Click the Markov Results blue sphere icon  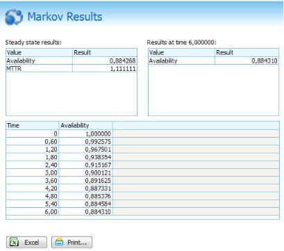tap(14, 17)
